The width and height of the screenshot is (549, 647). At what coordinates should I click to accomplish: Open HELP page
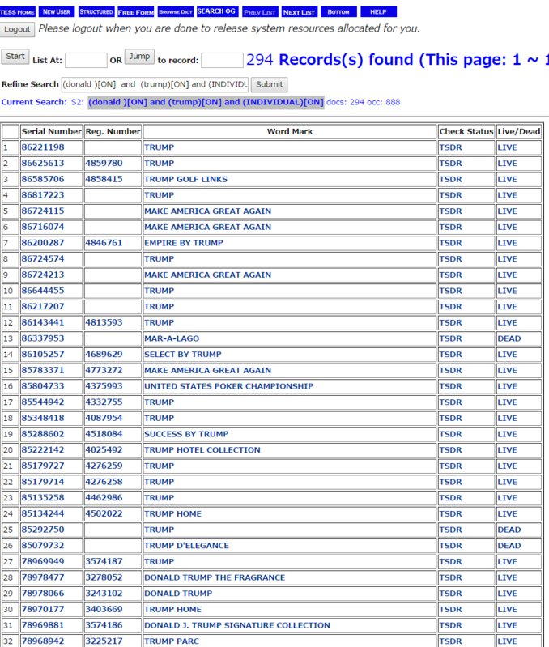pyautogui.click(x=378, y=12)
